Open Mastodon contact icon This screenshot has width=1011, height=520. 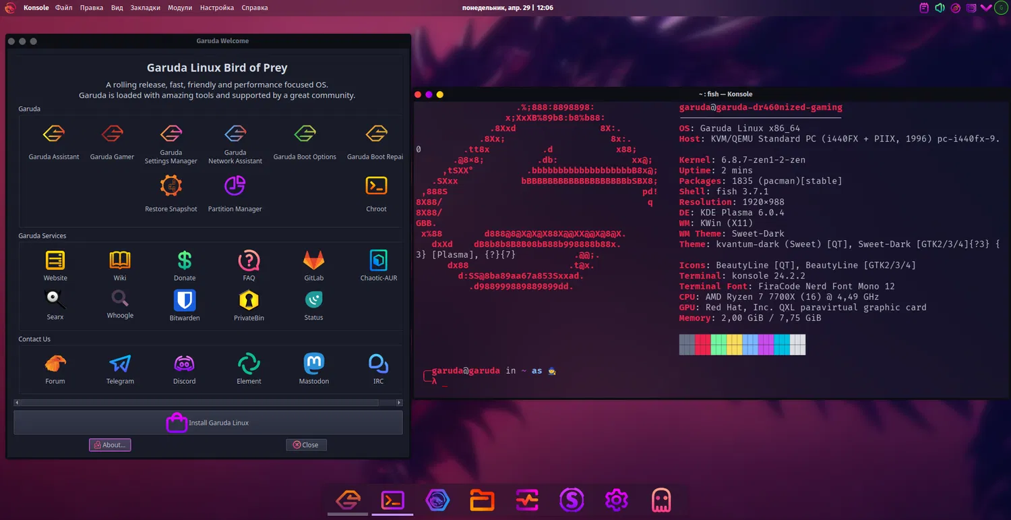pos(313,364)
